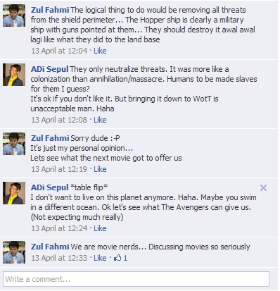Open Zul Fahmi's name on the movie nerds comment
280x291 pixels.
point(50,247)
